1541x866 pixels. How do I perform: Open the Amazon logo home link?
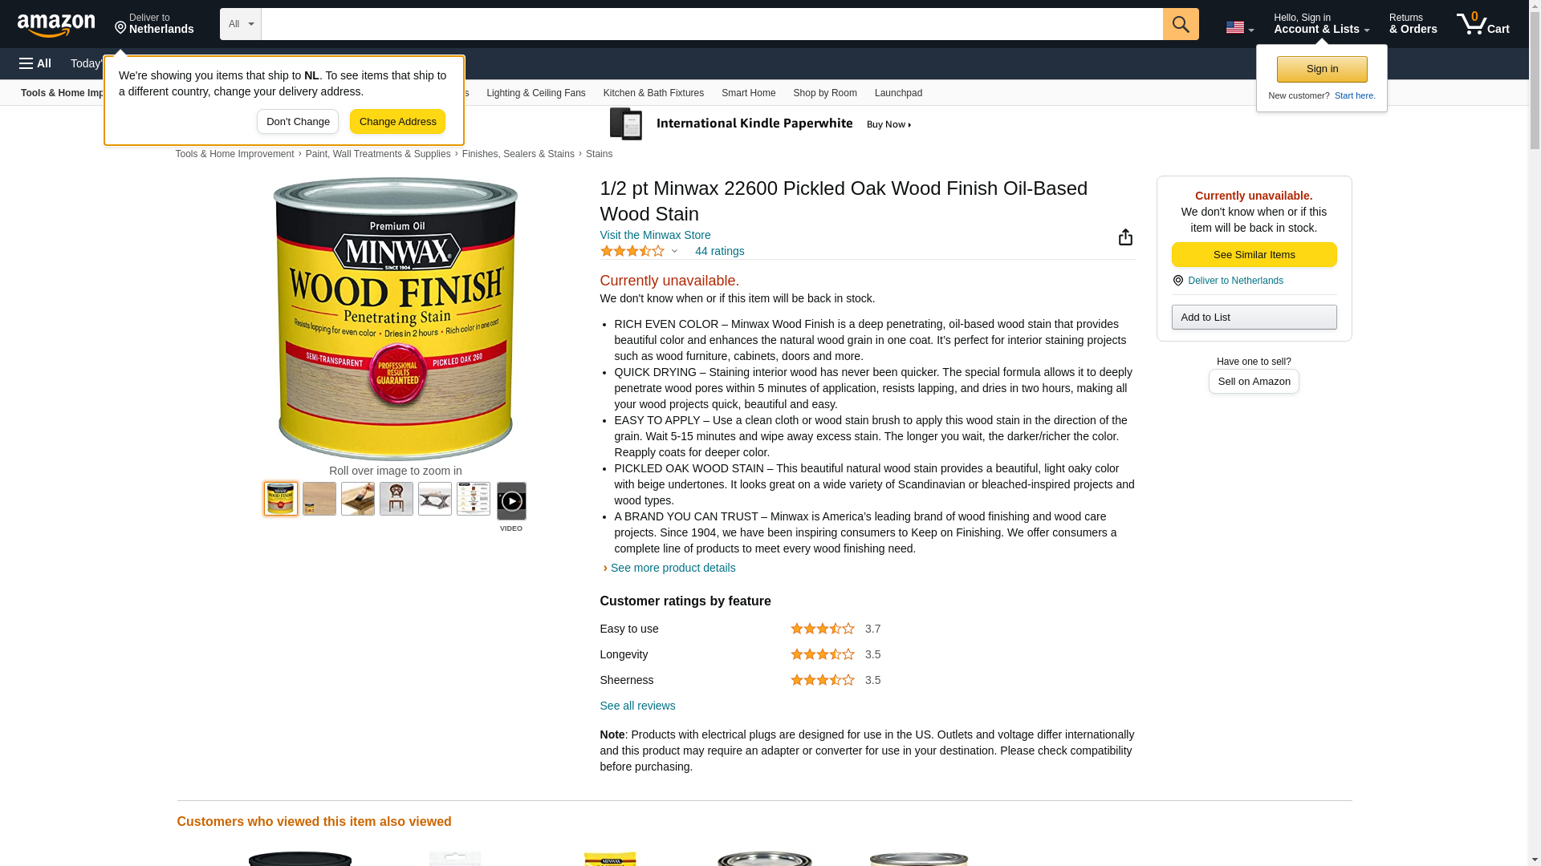pyautogui.click(x=56, y=25)
